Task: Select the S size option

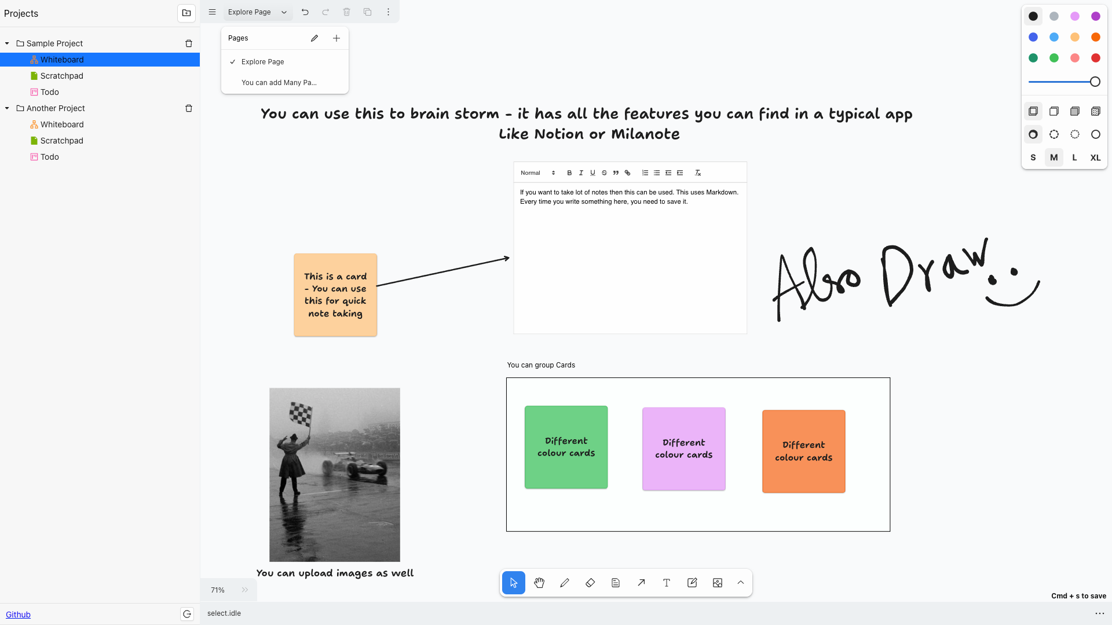Action: [x=1033, y=157]
